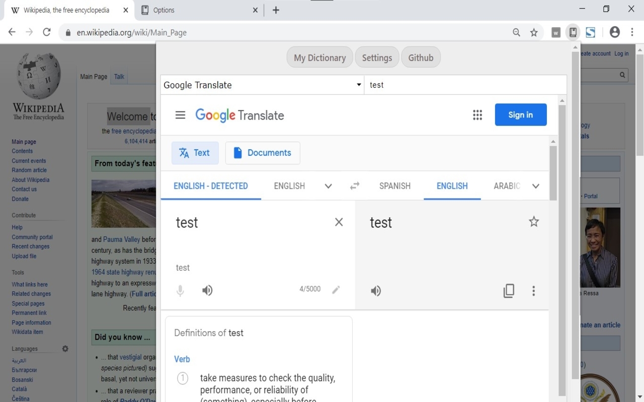Viewport: 644px width, 402px height.
Task: Listen to the translated text
Action: (x=376, y=291)
